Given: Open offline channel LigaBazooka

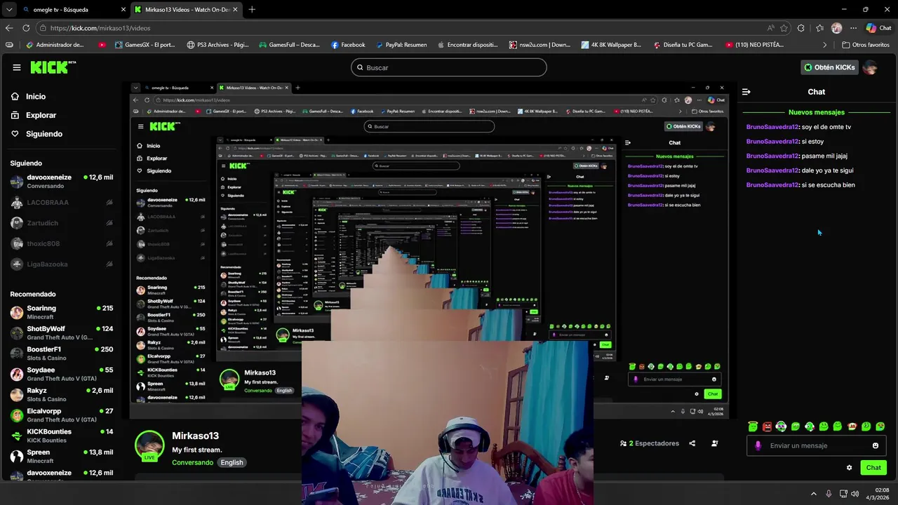Looking at the screenshot, I should point(62,264).
